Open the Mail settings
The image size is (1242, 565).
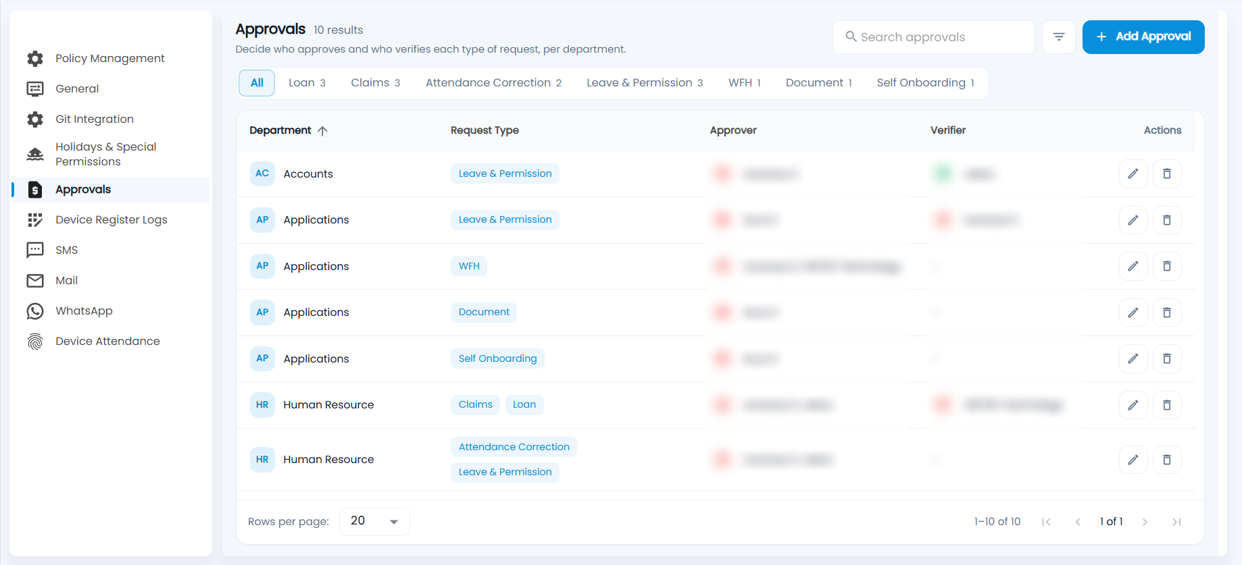coord(66,280)
